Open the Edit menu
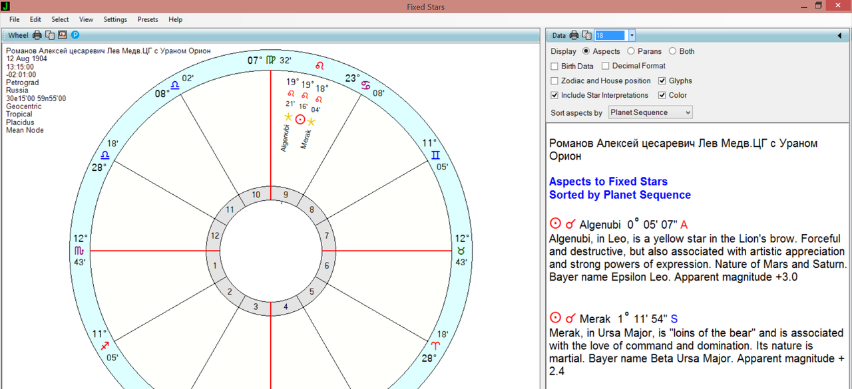852x389 pixels. coord(35,19)
